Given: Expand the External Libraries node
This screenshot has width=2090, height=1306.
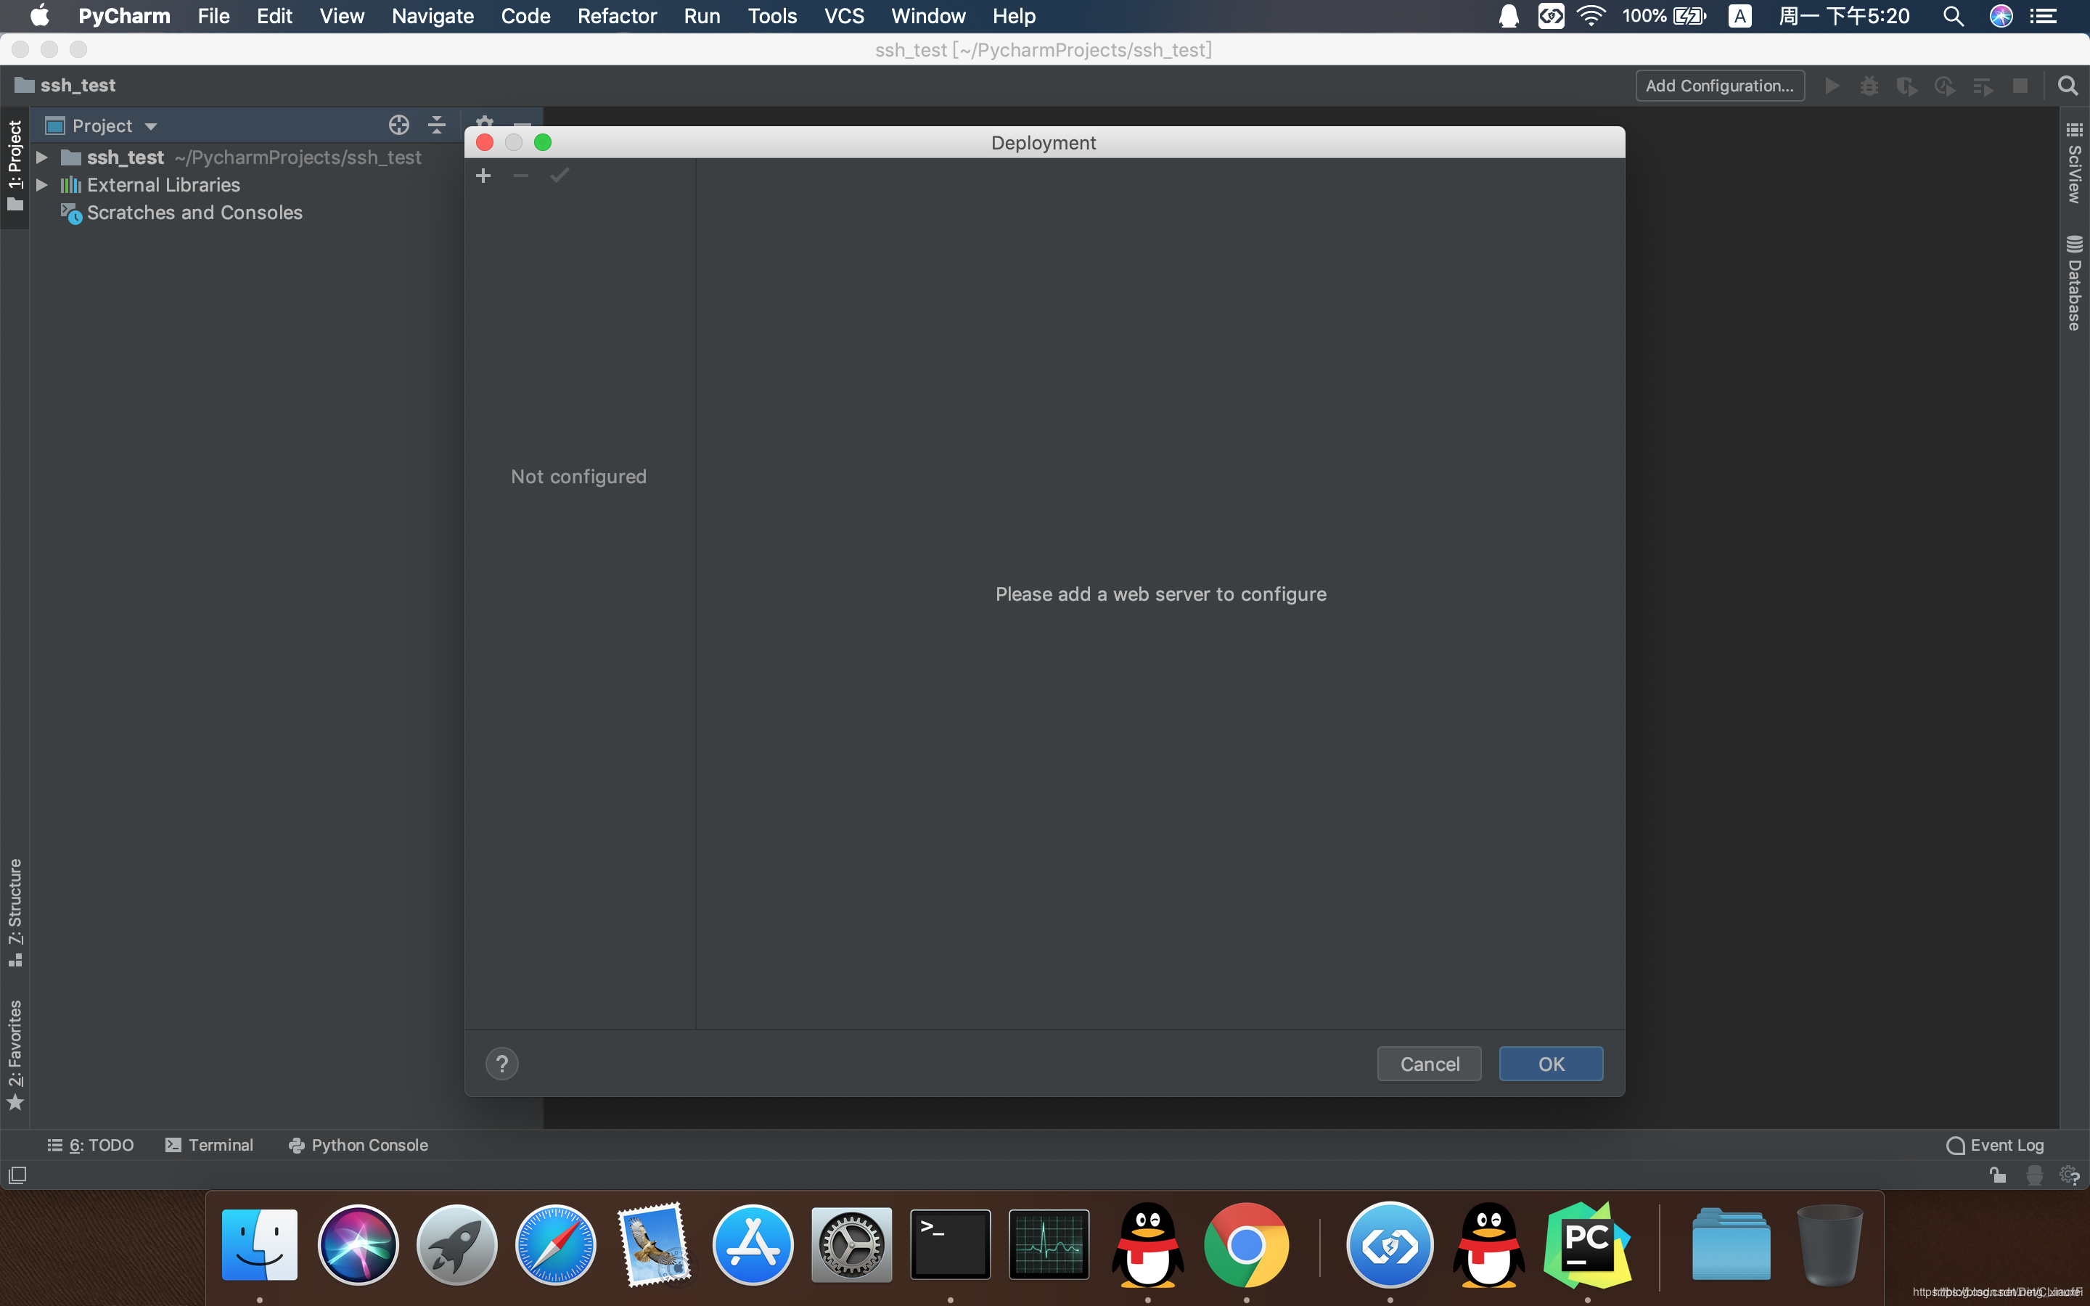Looking at the screenshot, I should pos(41,185).
